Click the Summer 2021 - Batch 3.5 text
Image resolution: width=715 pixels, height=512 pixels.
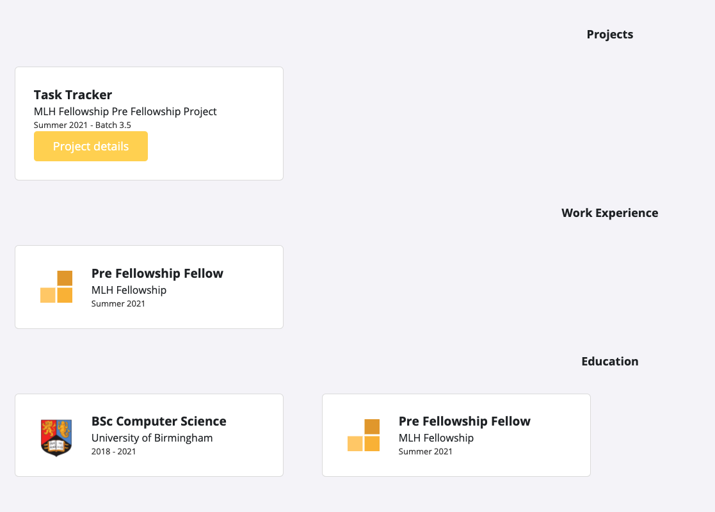point(82,125)
